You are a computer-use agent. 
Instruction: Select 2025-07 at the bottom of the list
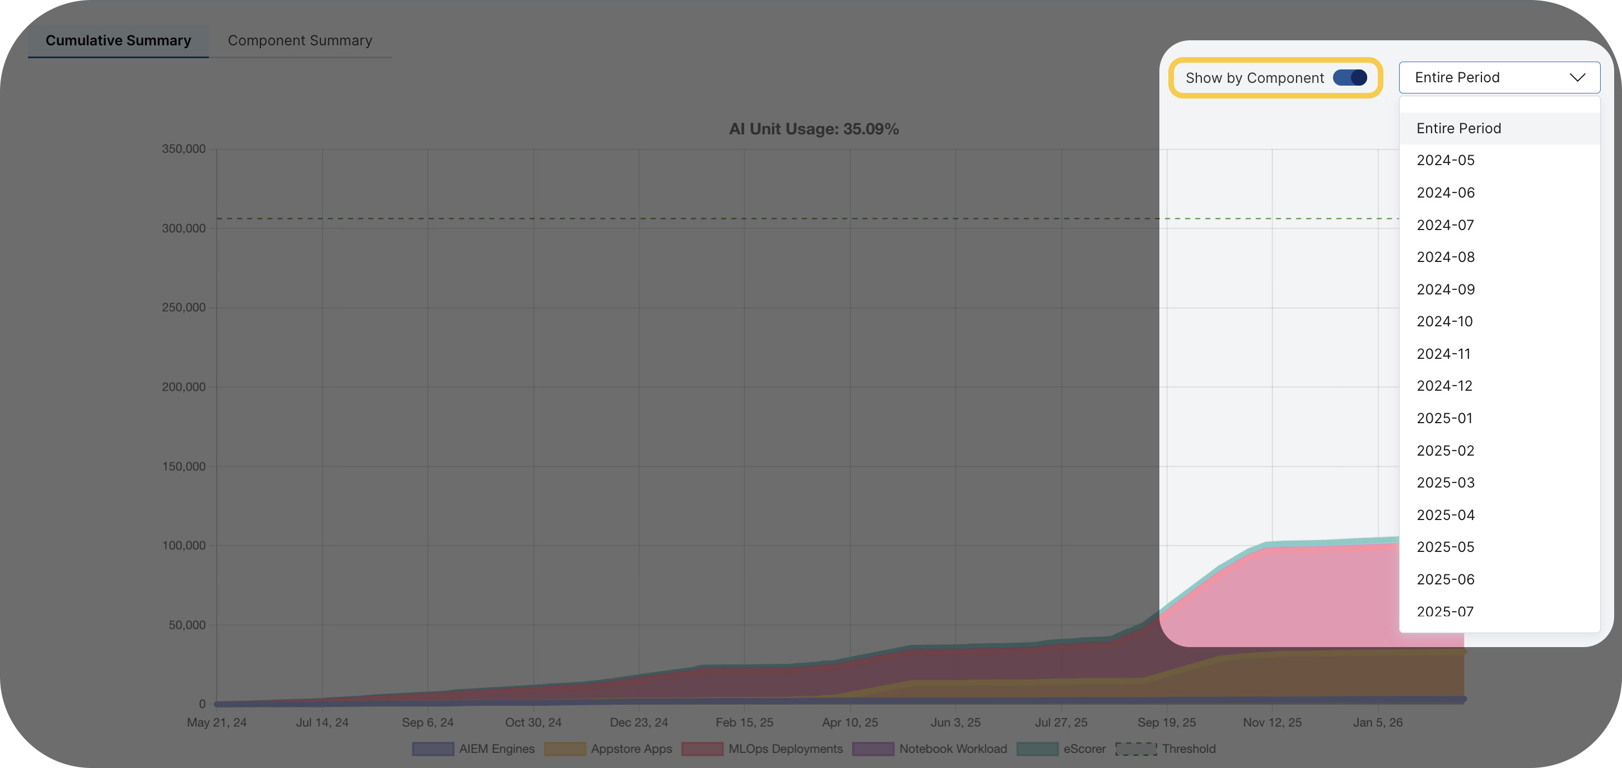pos(1444,611)
